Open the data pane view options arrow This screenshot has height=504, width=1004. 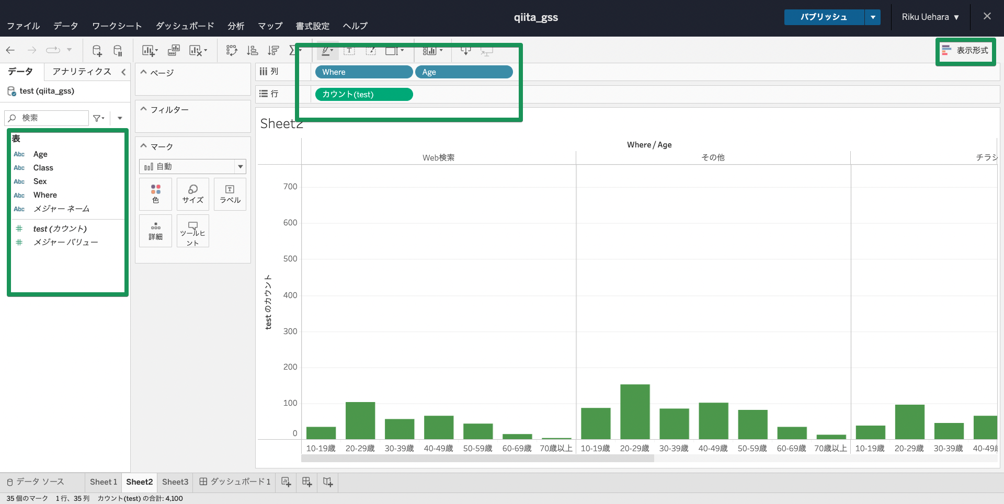pos(120,118)
